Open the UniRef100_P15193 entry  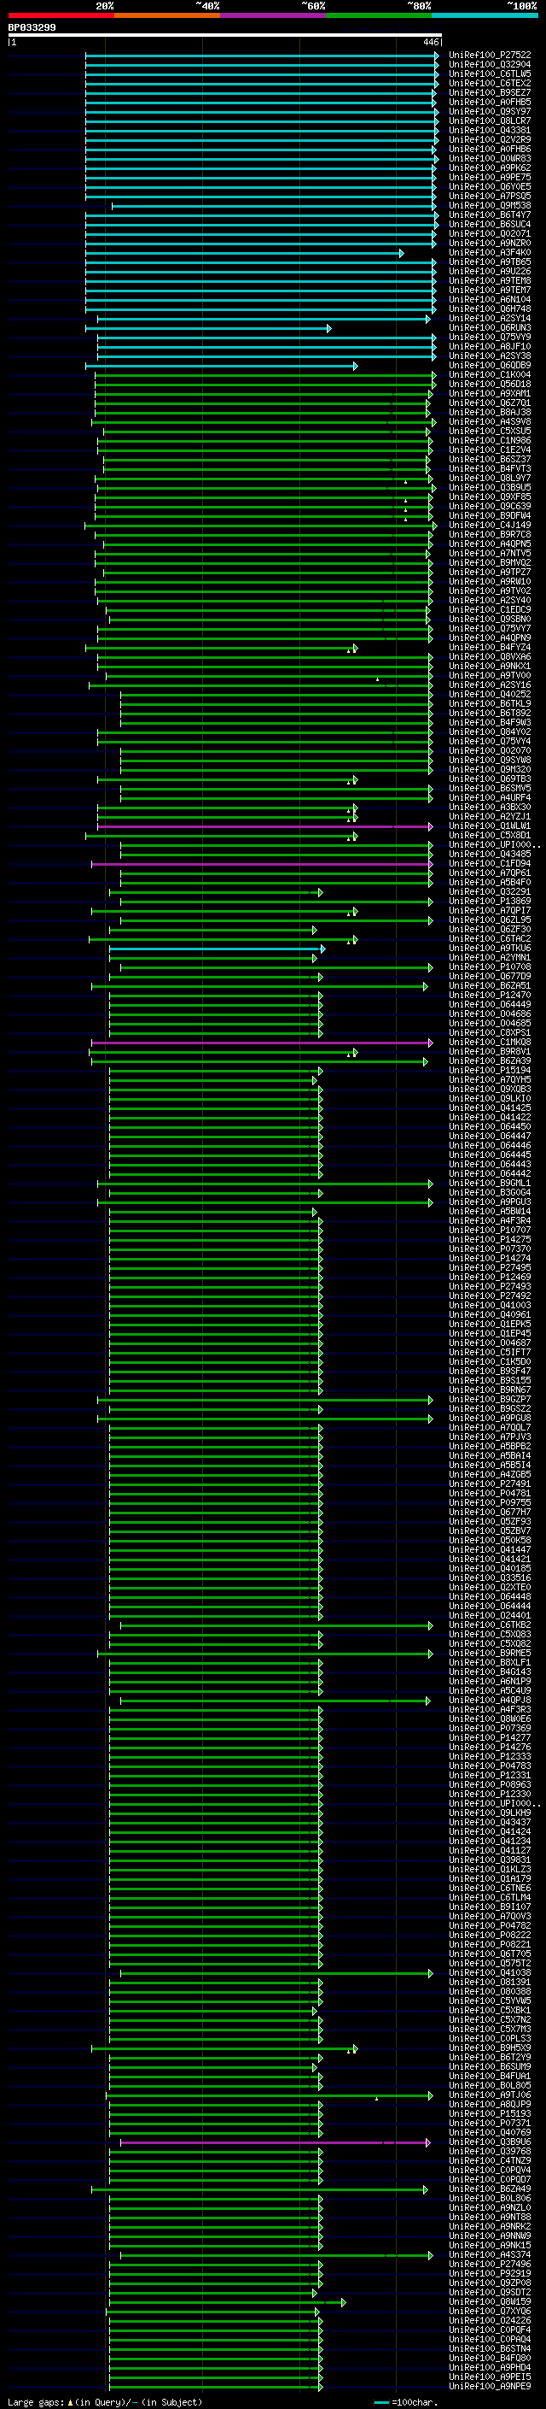click(x=490, y=2114)
